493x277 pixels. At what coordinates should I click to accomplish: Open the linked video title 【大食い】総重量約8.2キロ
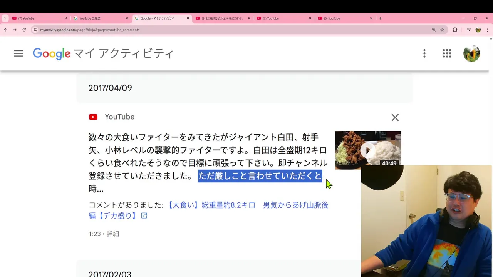pyautogui.click(x=208, y=210)
